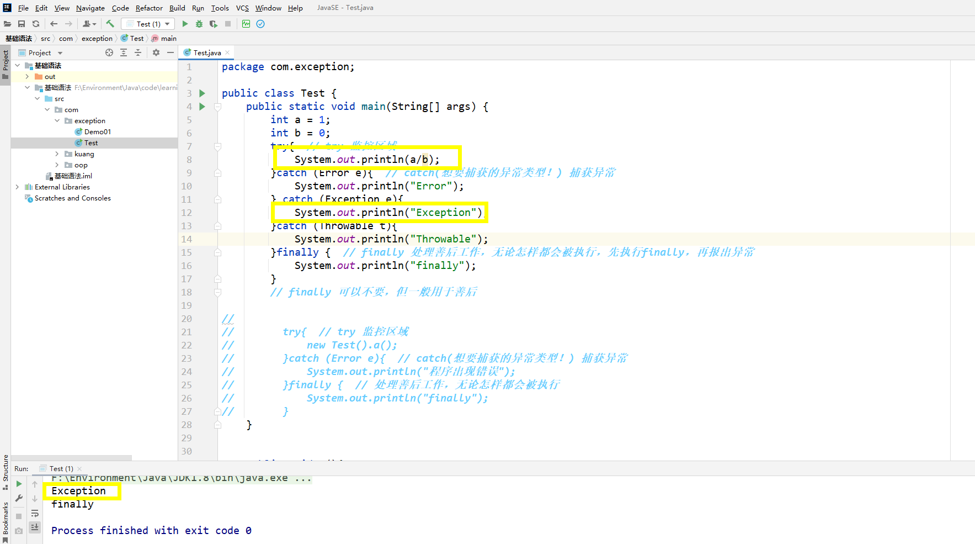975x544 pixels.
Task: Build the project with the hammer icon
Action: pos(110,24)
